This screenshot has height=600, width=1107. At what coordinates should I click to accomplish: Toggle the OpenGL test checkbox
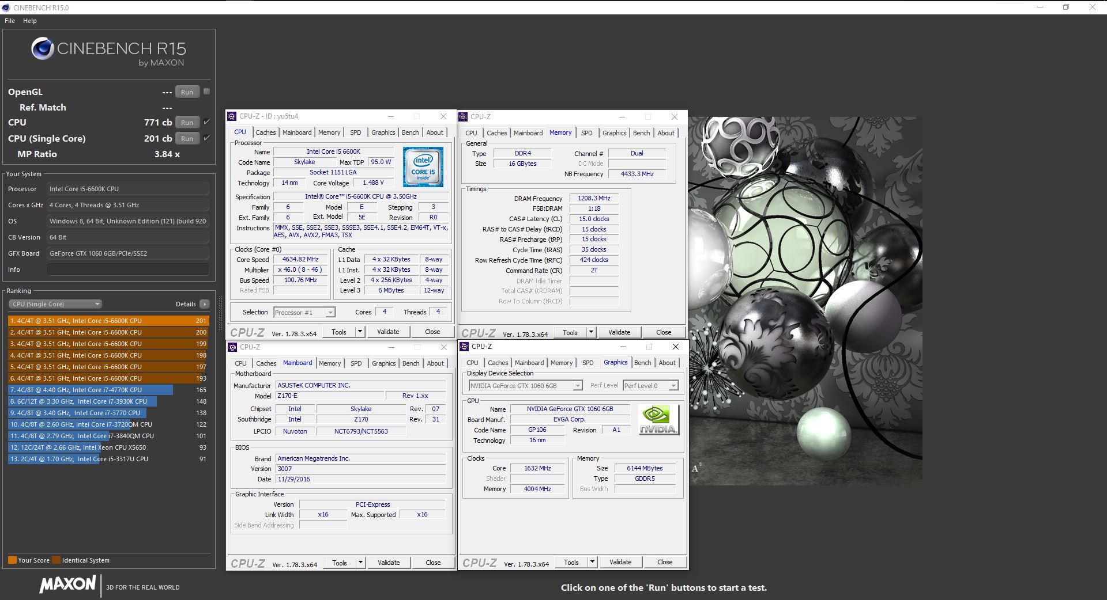(206, 92)
